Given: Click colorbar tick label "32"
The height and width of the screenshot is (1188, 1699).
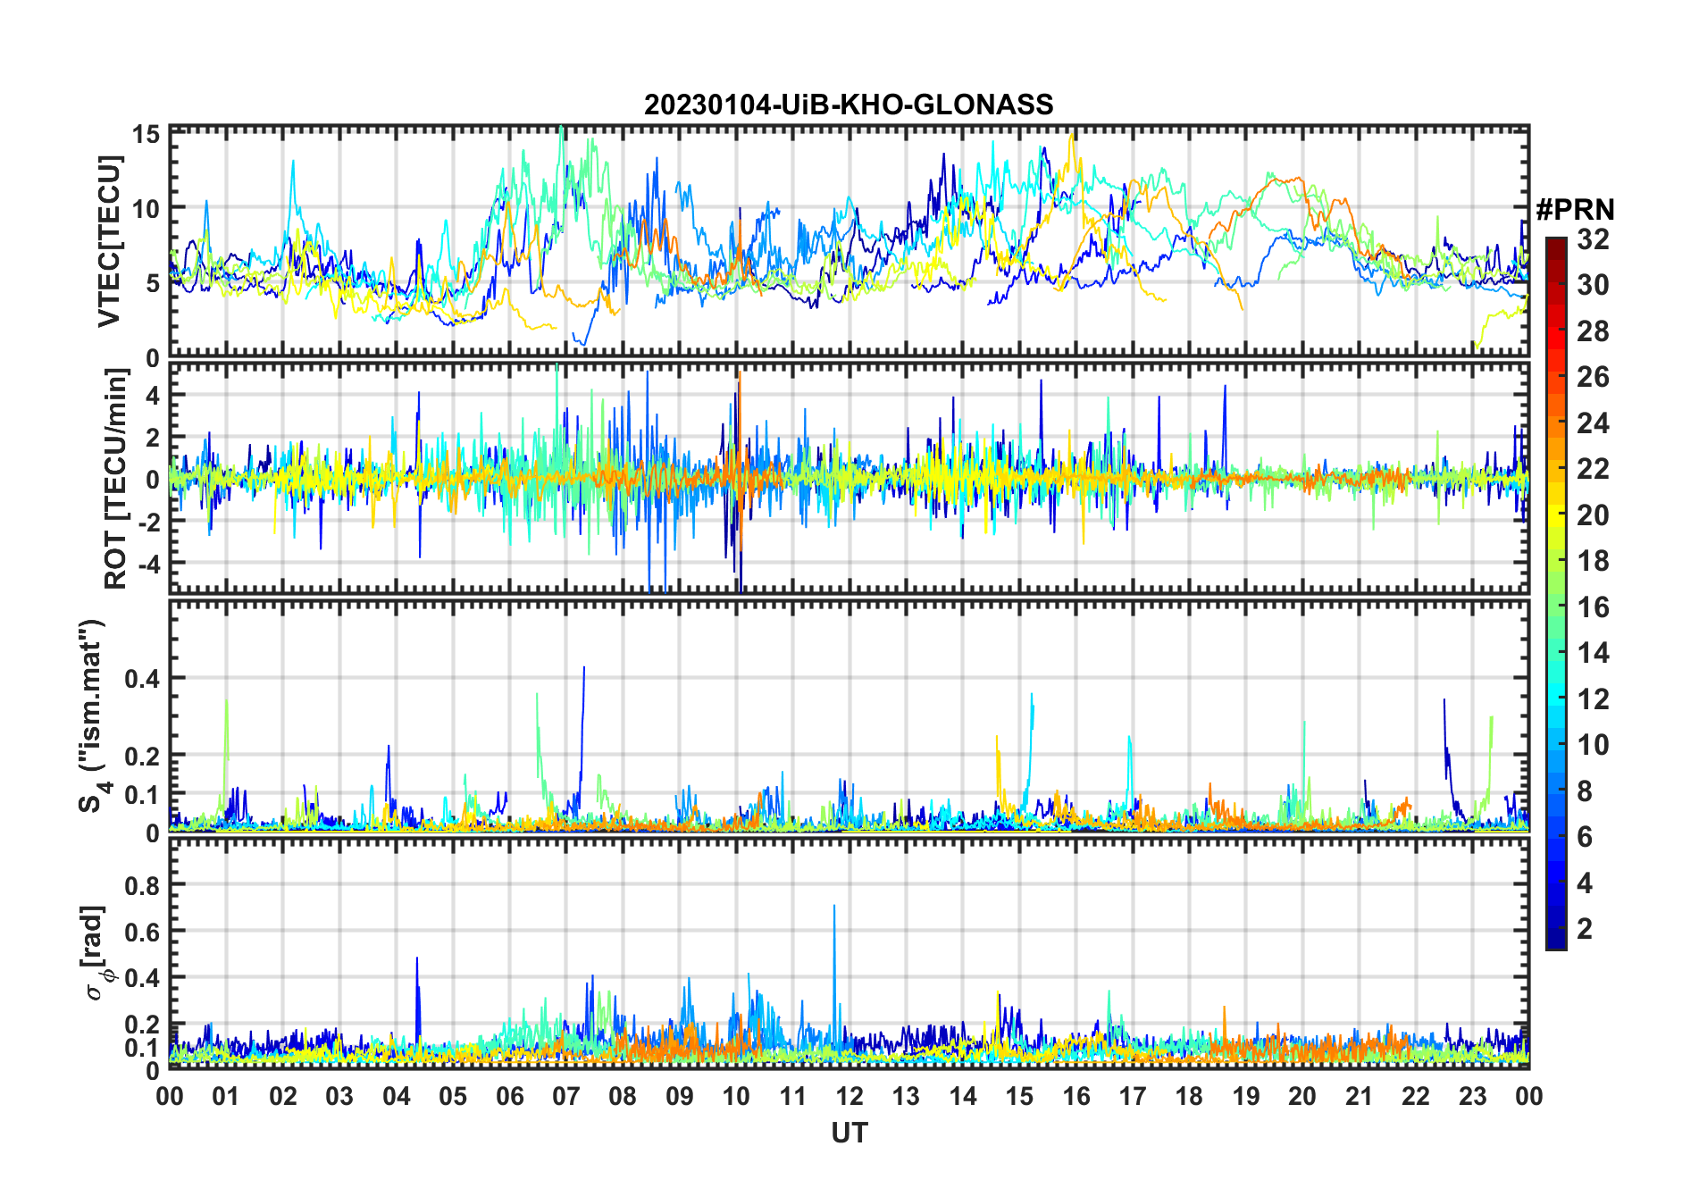Looking at the screenshot, I should coord(1593,239).
